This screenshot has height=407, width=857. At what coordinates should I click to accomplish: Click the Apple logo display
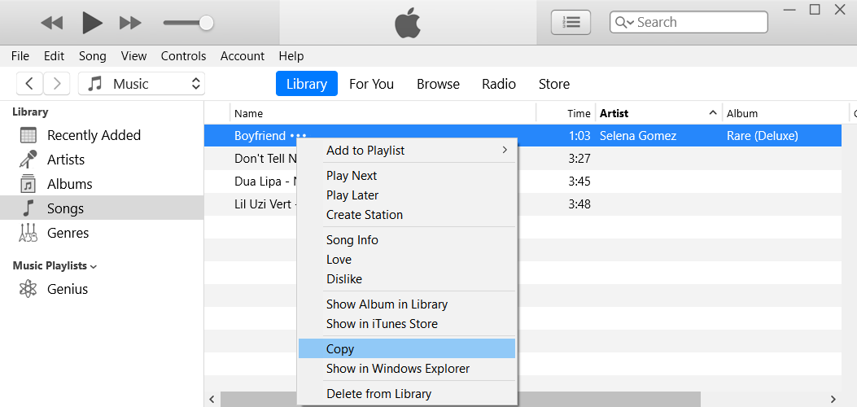(x=408, y=23)
